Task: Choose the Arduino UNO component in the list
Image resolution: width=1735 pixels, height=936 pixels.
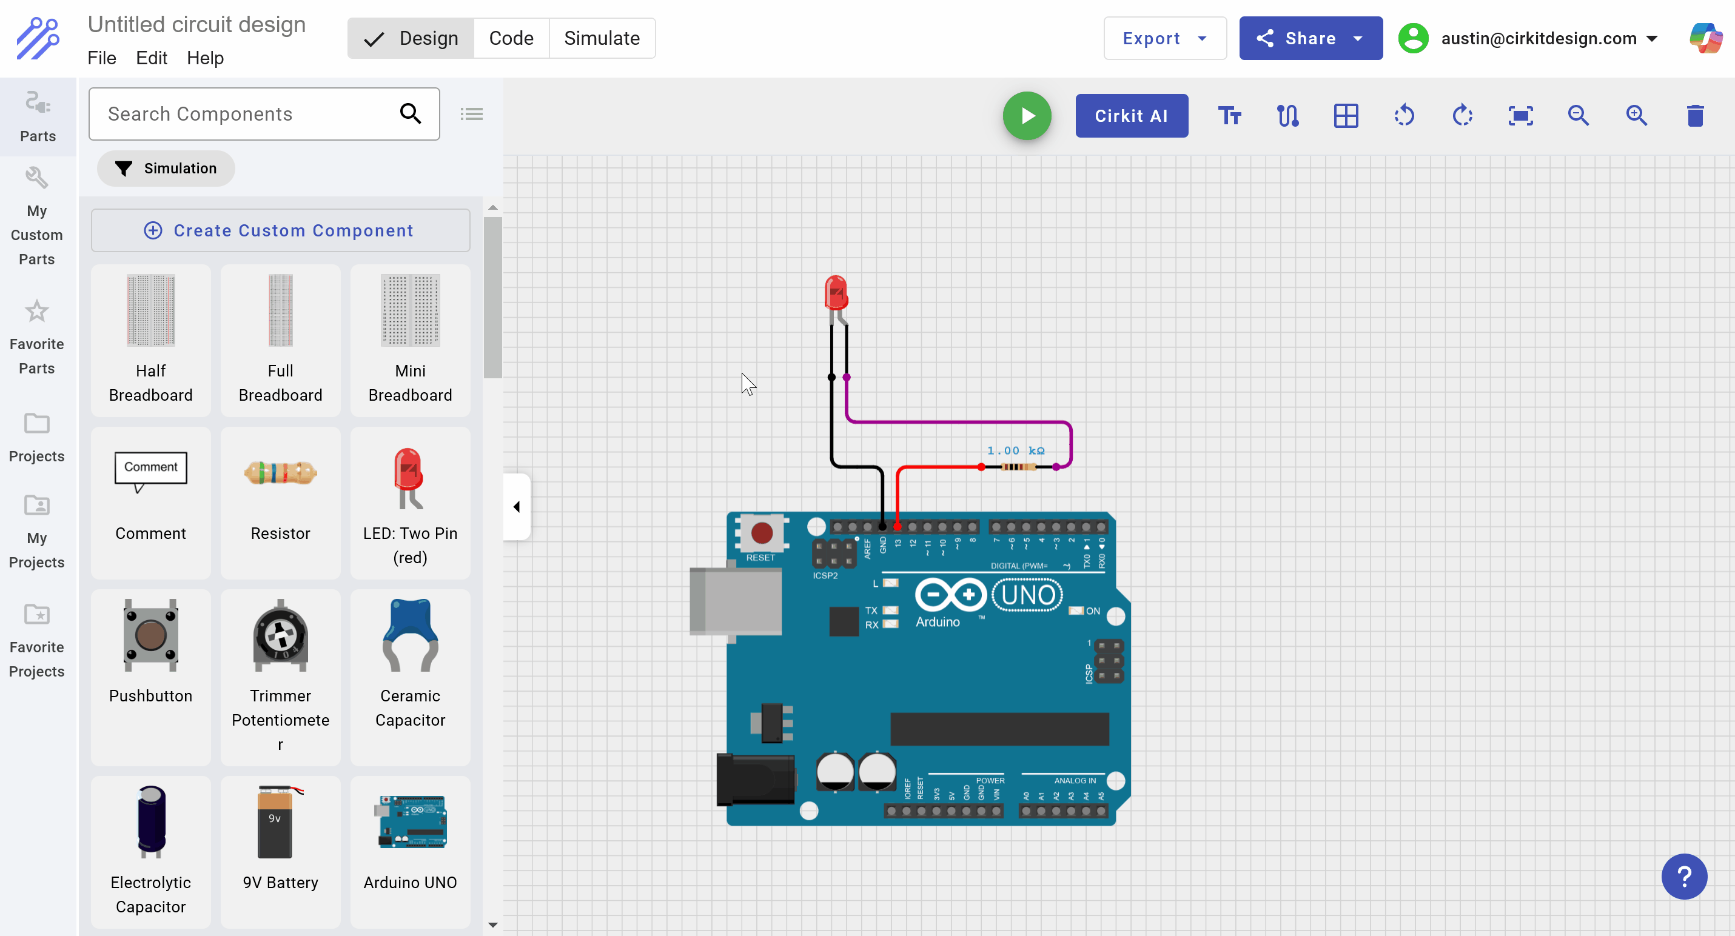Action: (410, 852)
